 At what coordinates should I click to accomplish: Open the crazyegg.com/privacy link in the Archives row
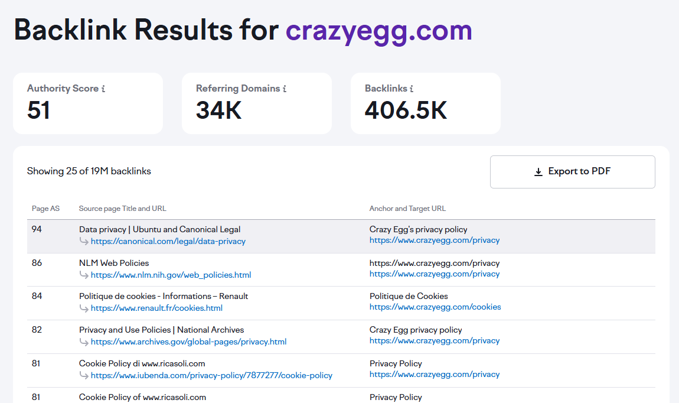pyautogui.click(x=434, y=340)
